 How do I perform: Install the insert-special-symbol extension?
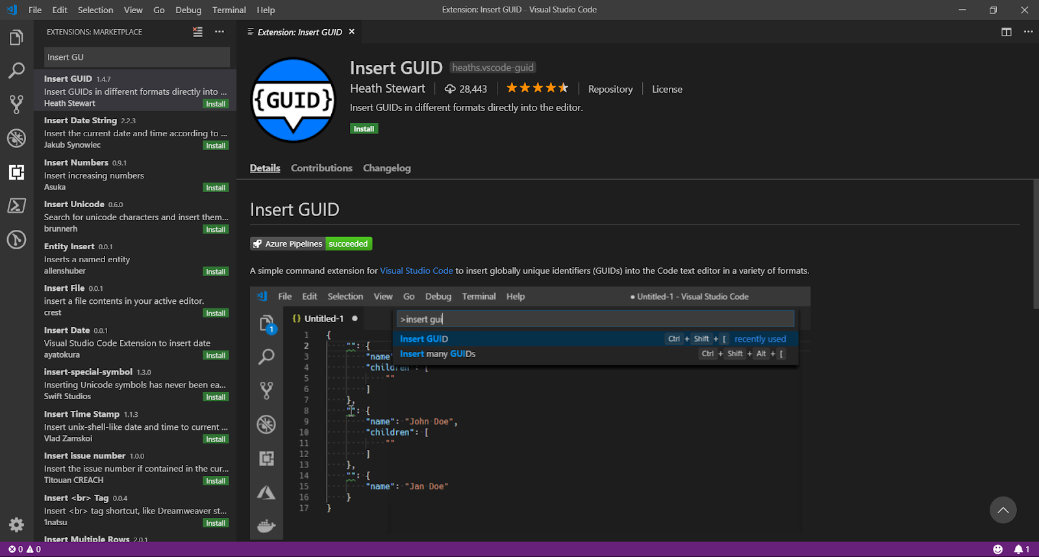coord(216,397)
